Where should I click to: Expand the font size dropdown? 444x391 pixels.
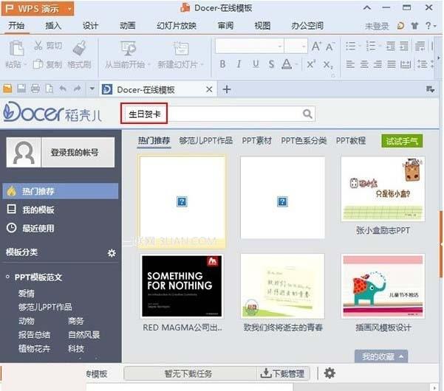[302, 46]
